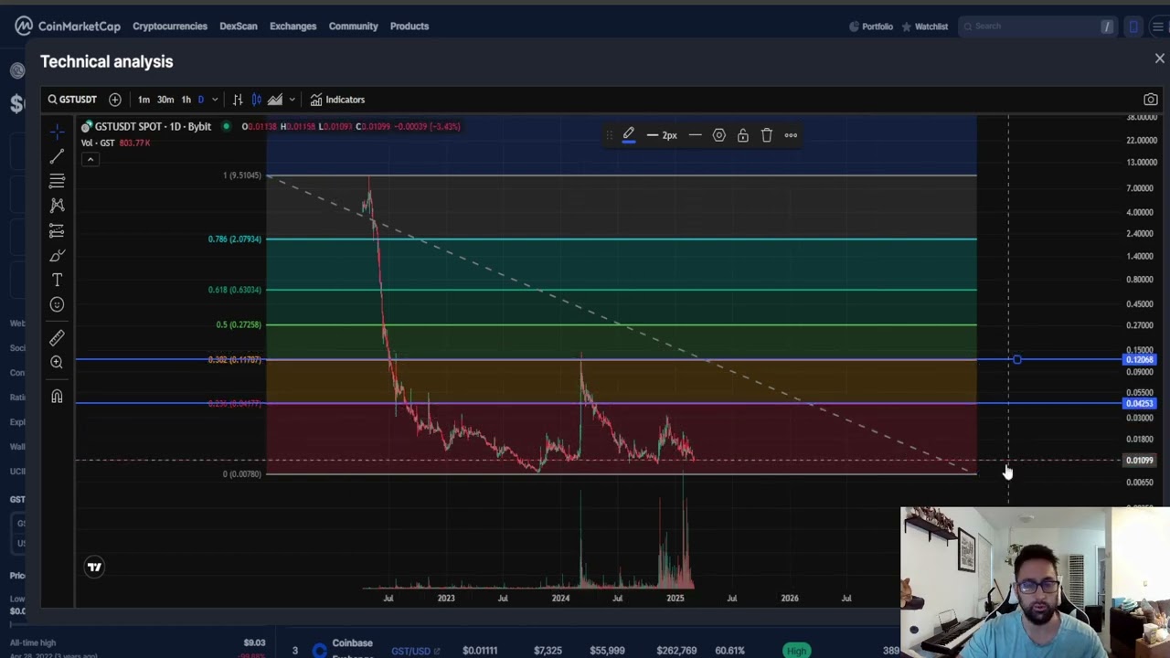The width and height of the screenshot is (1170, 658).
Task: Open the GSTUSDT symbol search
Action: click(72, 100)
